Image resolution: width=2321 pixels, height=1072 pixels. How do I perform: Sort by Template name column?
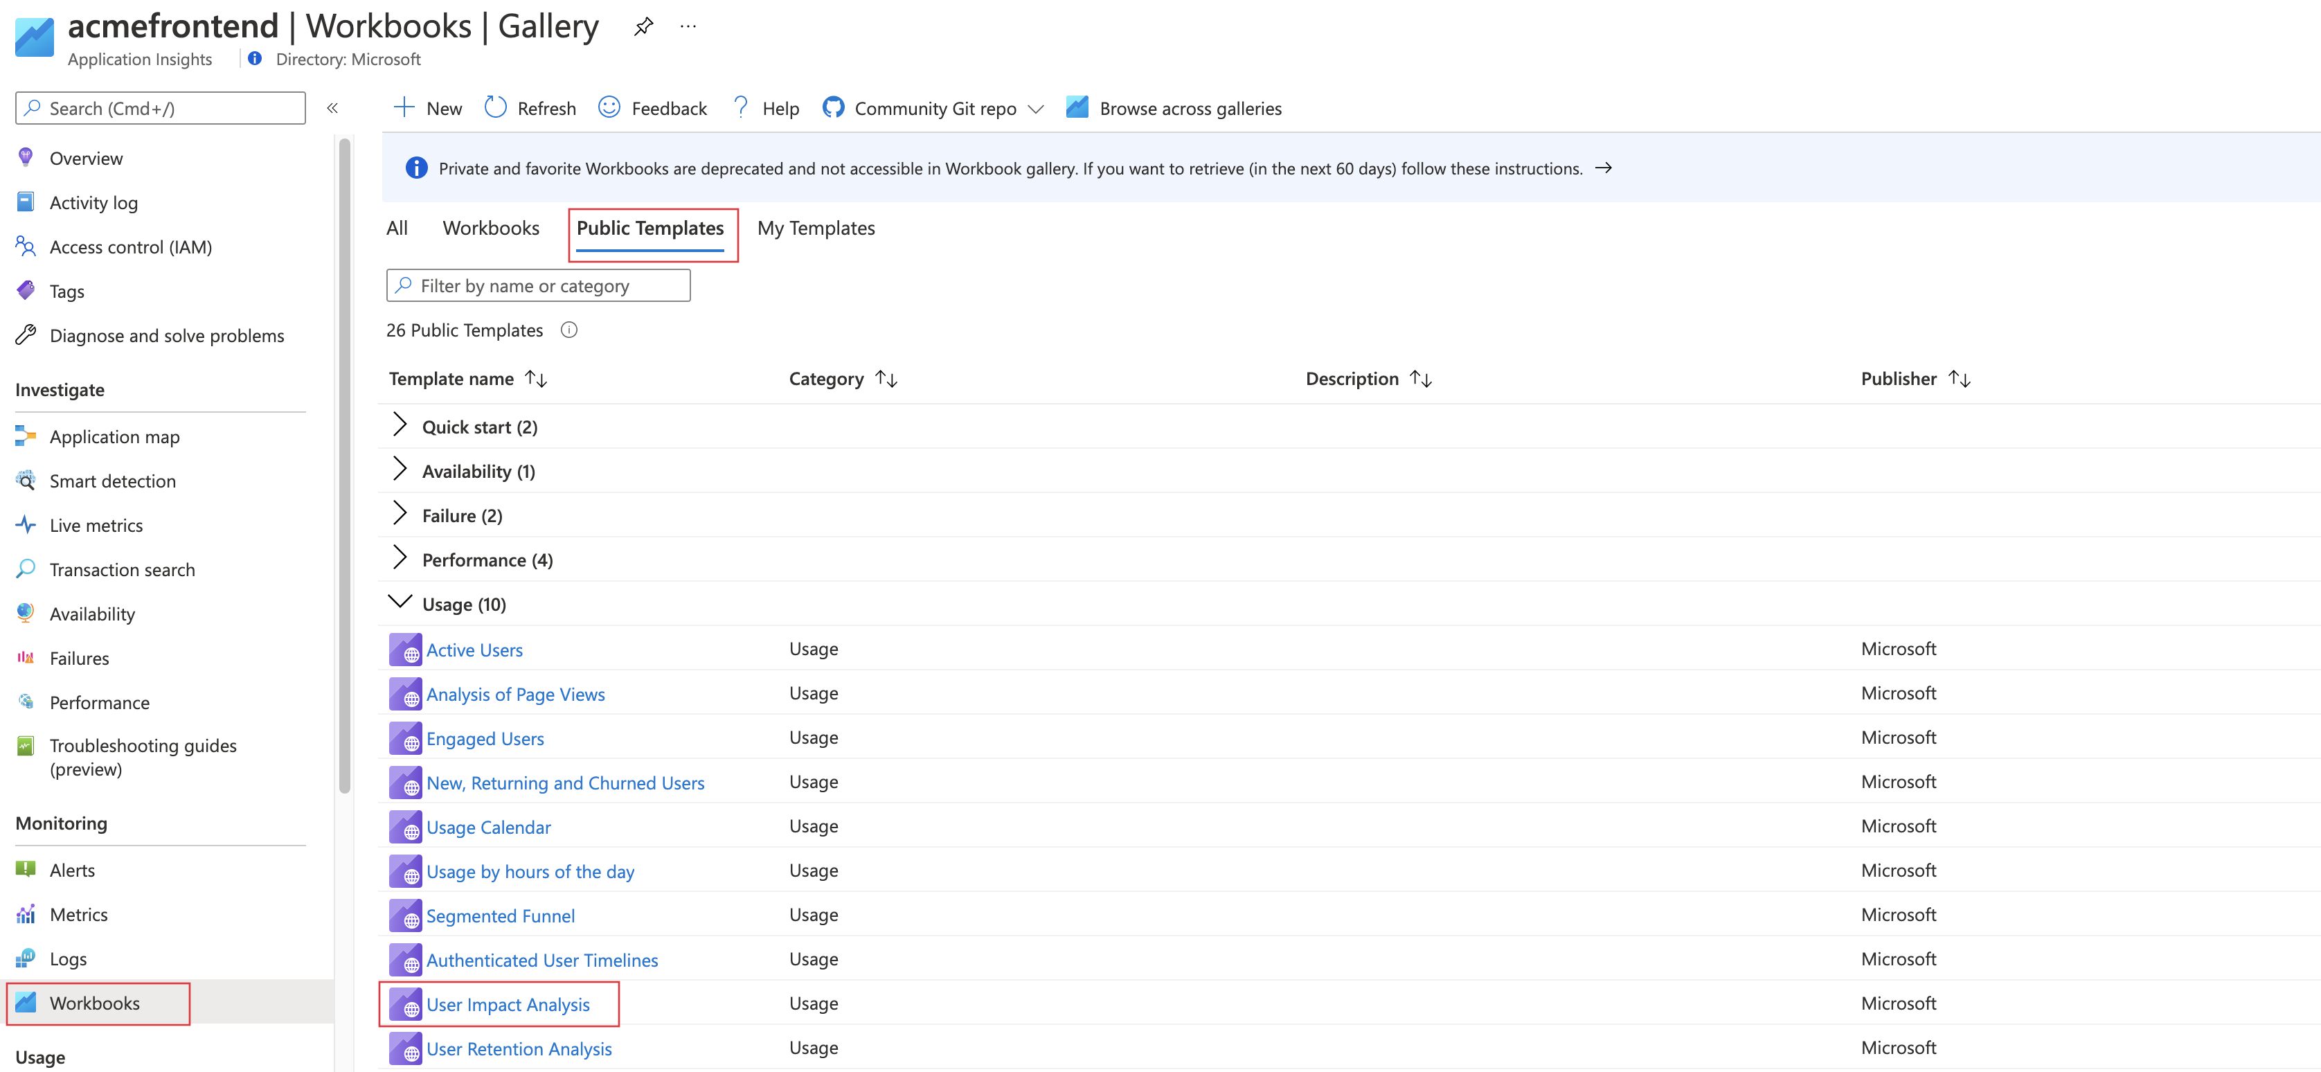tap(536, 378)
